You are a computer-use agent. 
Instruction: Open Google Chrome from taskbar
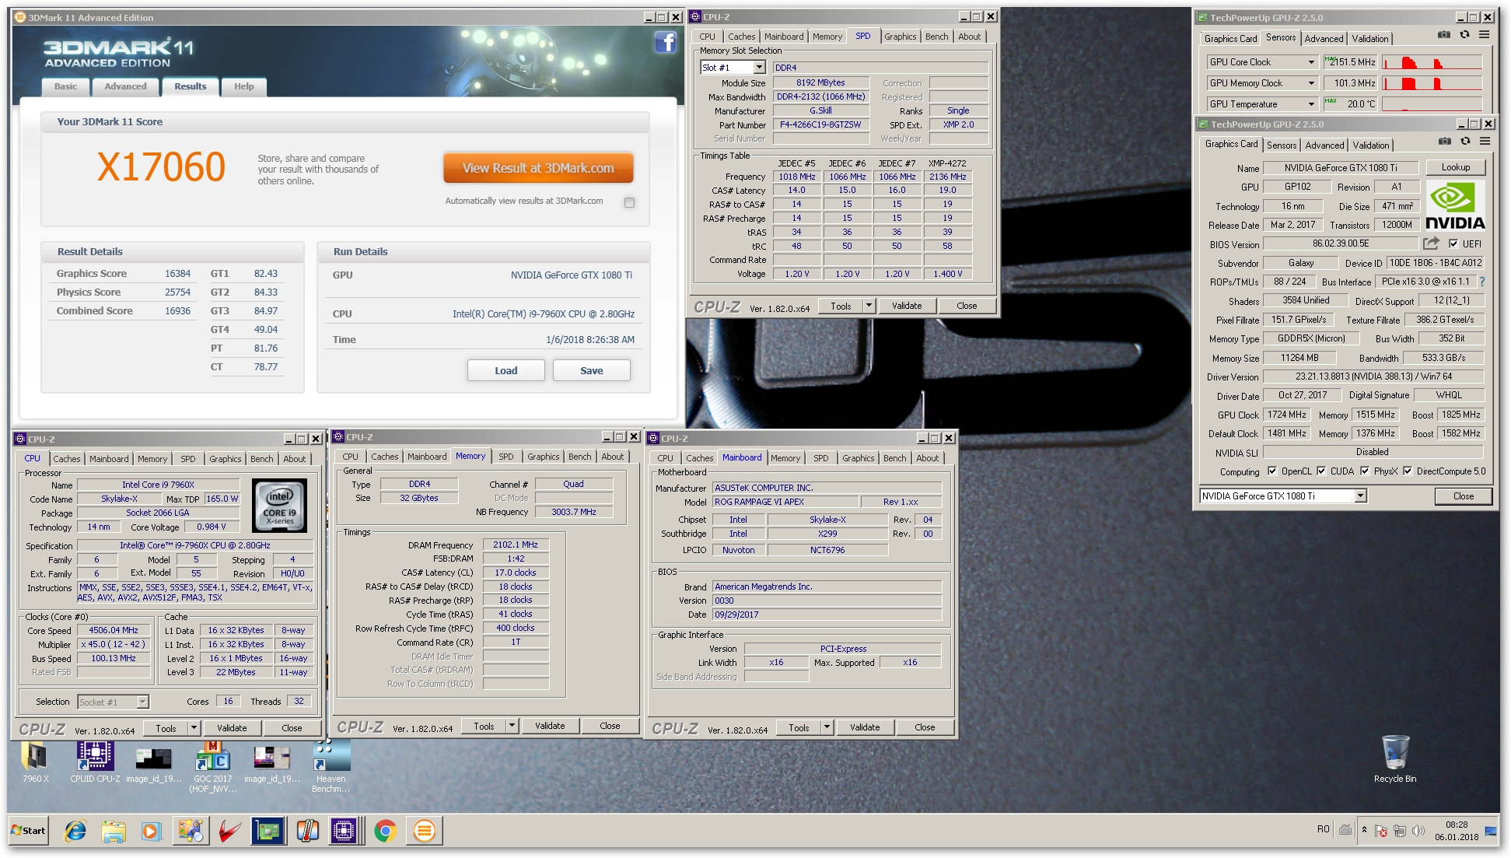click(x=385, y=831)
